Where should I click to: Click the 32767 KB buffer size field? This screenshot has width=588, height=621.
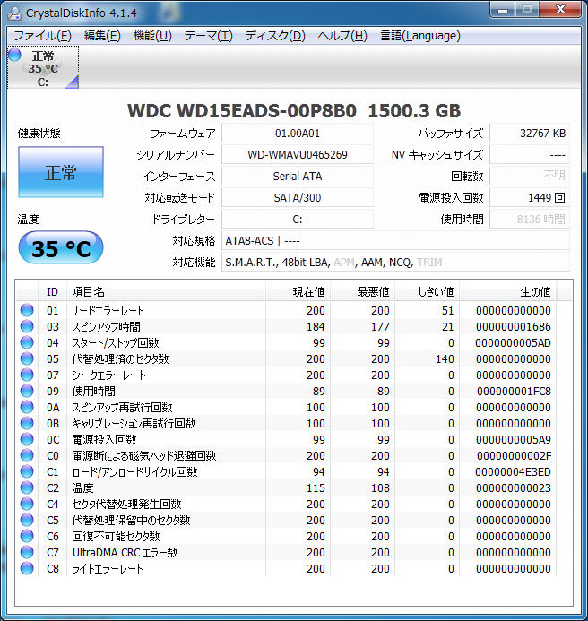(x=530, y=133)
